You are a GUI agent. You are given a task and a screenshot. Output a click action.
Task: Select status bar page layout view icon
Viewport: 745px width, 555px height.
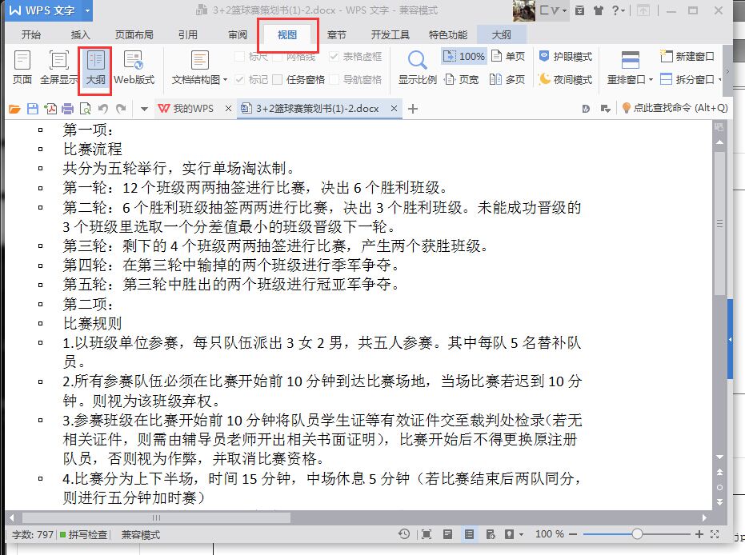click(447, 534)
